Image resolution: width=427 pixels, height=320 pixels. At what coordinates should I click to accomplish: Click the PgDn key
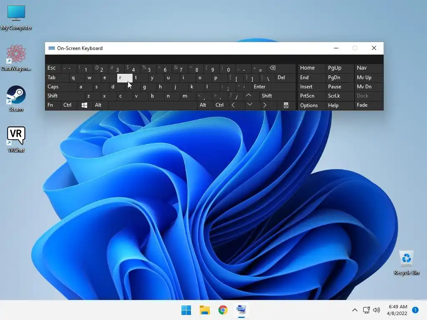339,77
